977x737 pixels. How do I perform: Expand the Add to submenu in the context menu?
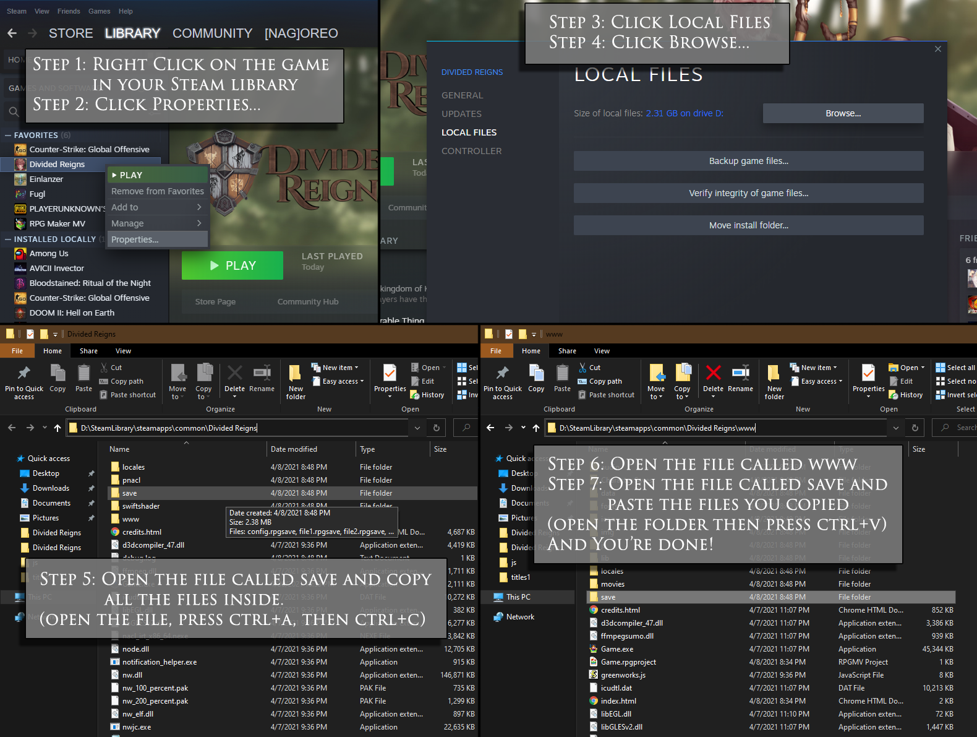tap(157, 207)
